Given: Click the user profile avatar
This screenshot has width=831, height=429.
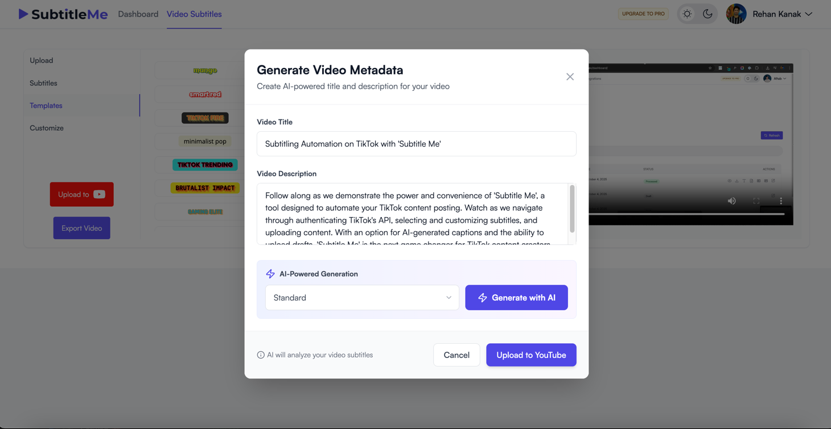Looking at the screenshot, I should [x=736, y=14].
